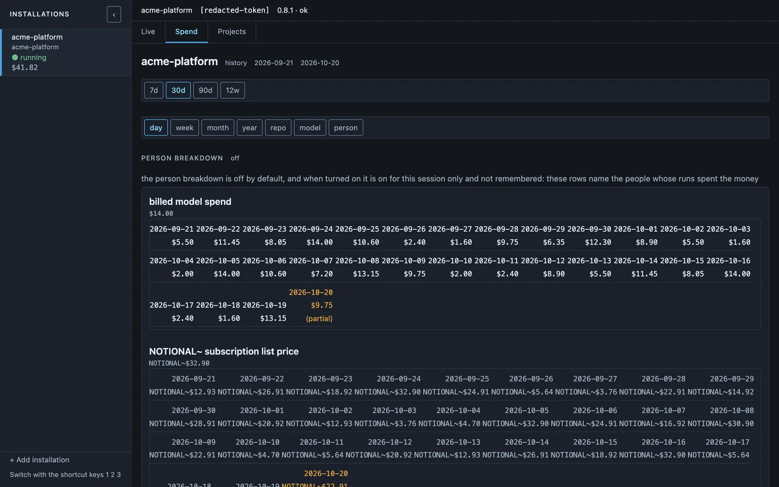This screenshot has height=487, width=779.
Task: Select NOTIONAL~$16.92 cell for 2026-10-07
Action: click(x=652, y=417)
